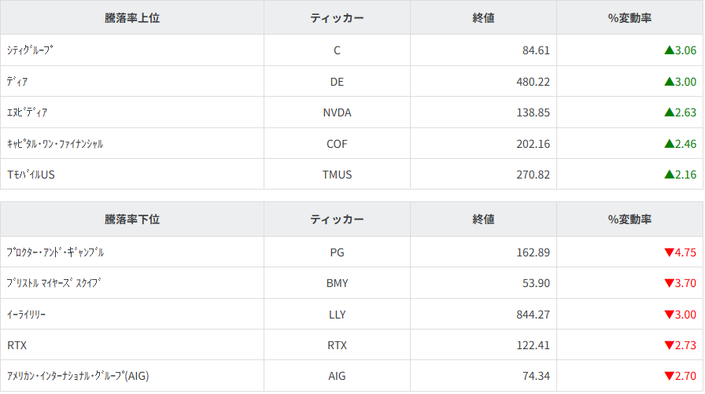Click the 騰落率下位 column header
Image resolution: width=705 pixels, height=394 pixels.
tap(131, 219)
